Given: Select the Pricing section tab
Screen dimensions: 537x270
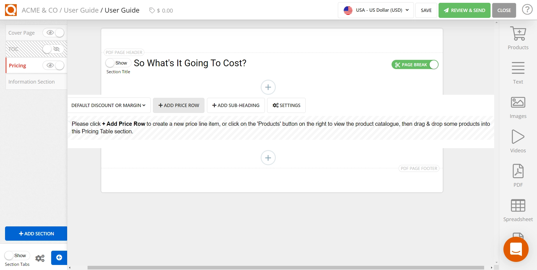Looking at the screenshot, I should coord(18,65).
